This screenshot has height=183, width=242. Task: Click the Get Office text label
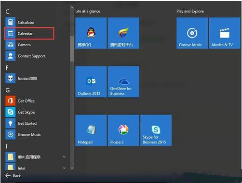(26, 101)
